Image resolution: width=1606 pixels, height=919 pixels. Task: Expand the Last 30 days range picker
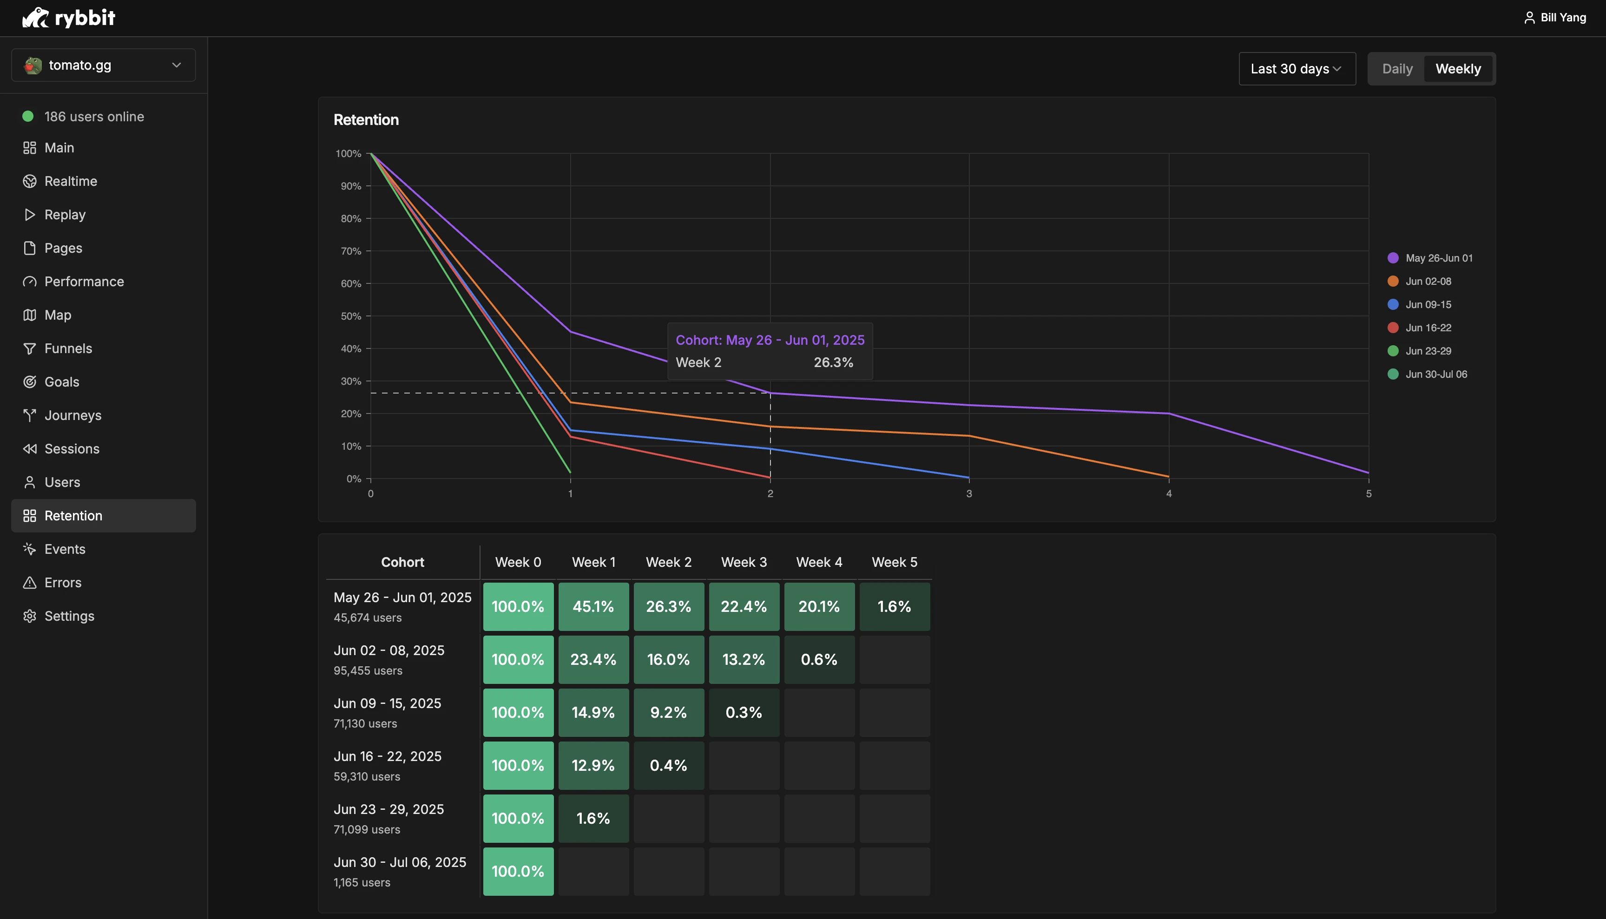pos(1297,69)
